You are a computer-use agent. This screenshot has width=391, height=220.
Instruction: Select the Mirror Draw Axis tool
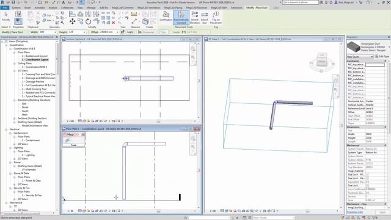(x=96, y=14)
